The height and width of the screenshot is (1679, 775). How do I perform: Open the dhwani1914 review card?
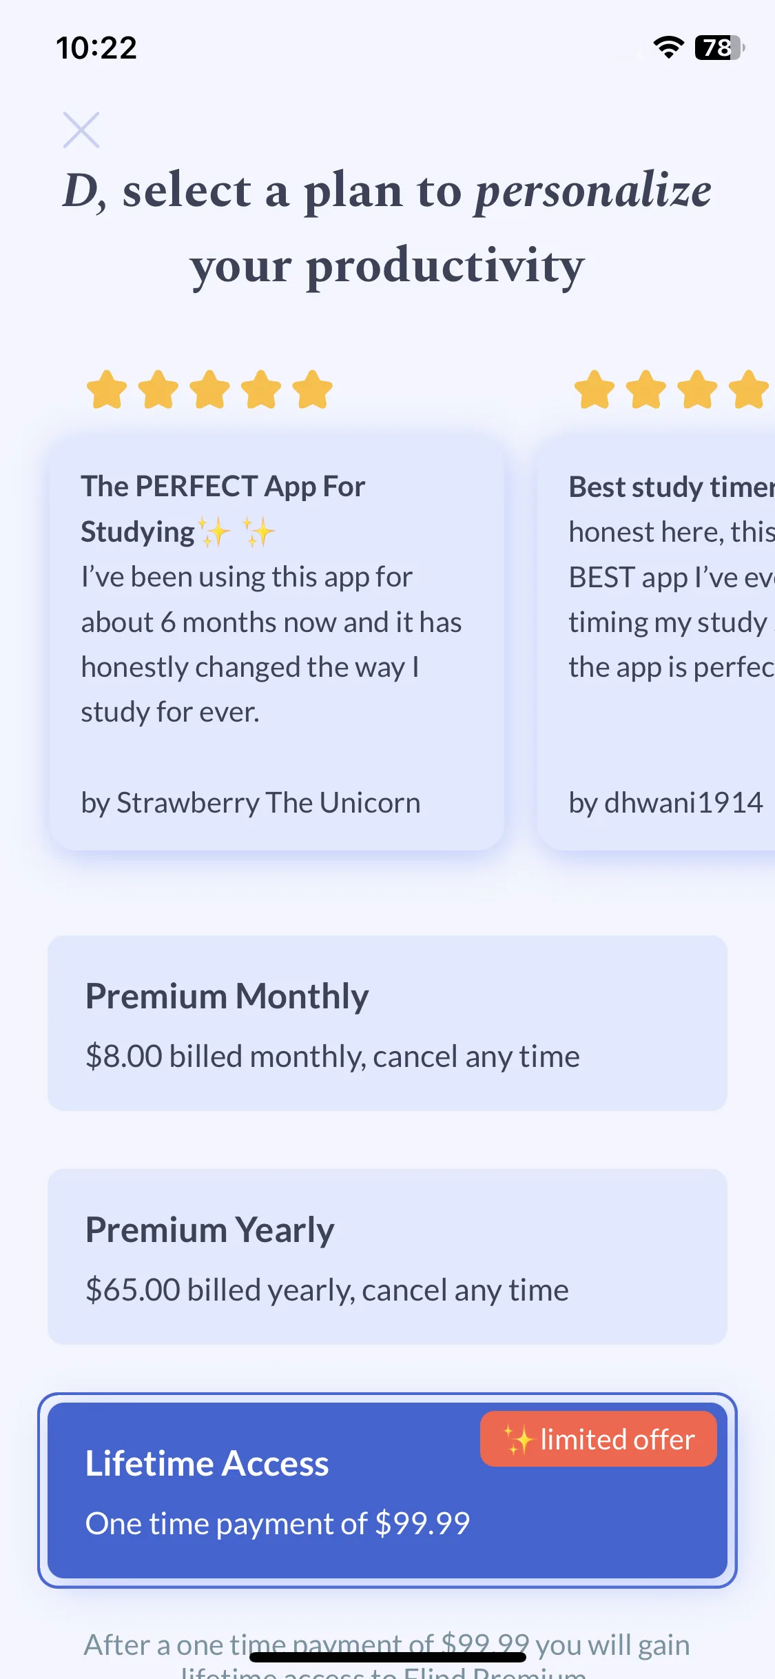click(657, 643)
